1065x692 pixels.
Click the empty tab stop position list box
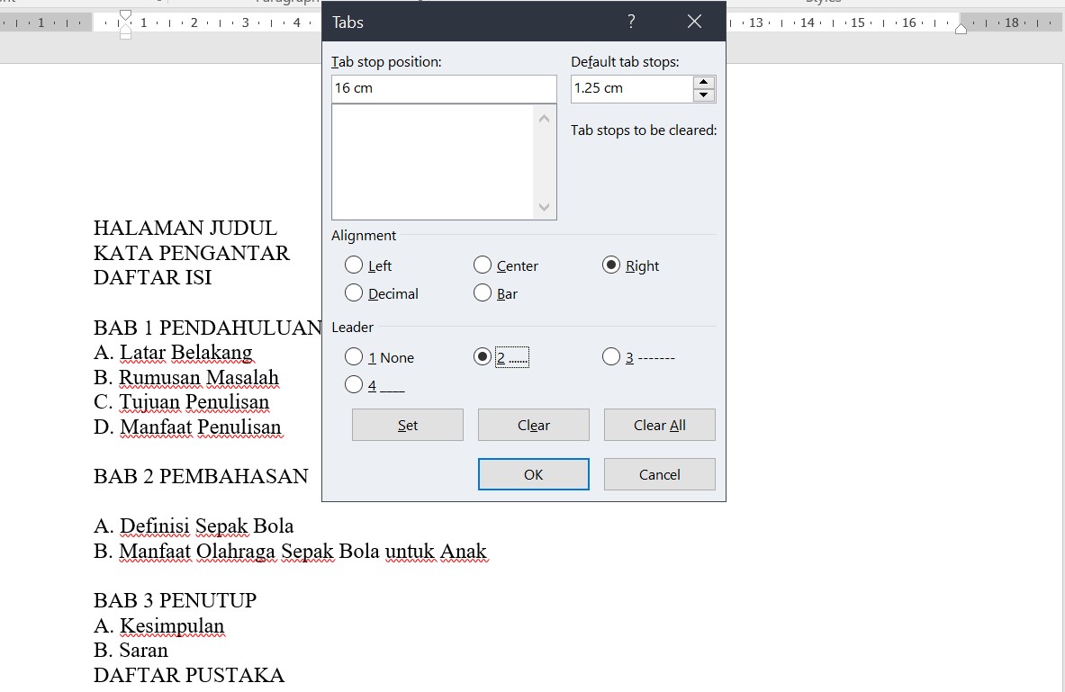pos(435,162)
